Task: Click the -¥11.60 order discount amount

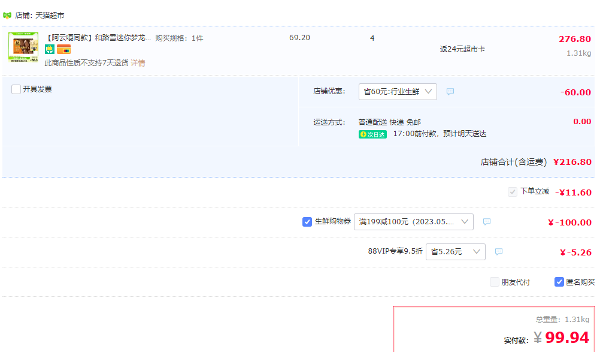Action: pyautogui.click(x=573, y=192)
